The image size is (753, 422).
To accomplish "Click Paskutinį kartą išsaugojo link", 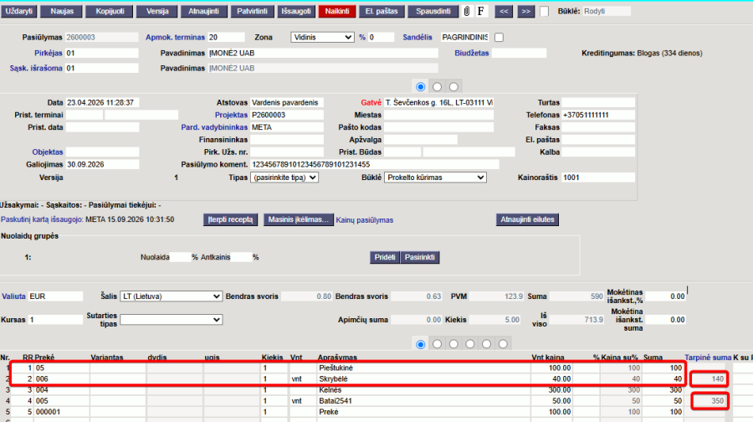I will tap(42, 219).
